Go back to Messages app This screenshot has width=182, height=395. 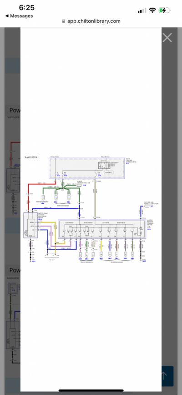(19, 16)
